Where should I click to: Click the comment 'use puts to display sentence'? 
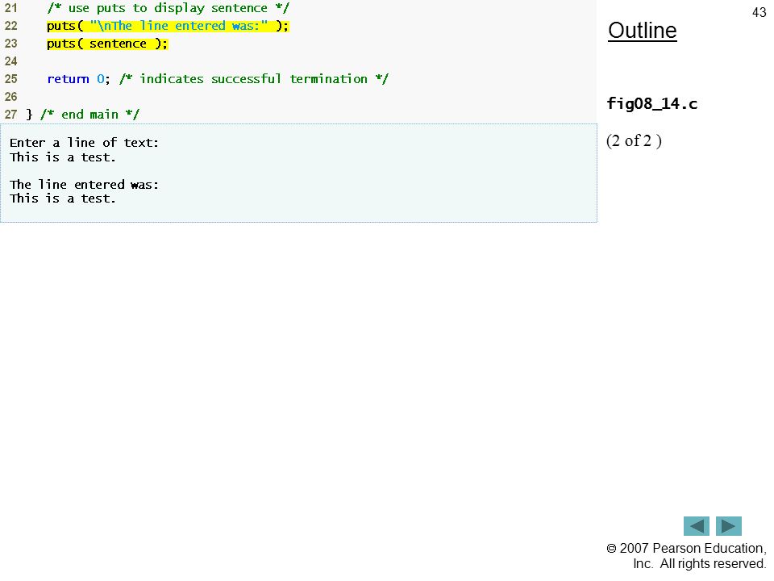[169, 8]
